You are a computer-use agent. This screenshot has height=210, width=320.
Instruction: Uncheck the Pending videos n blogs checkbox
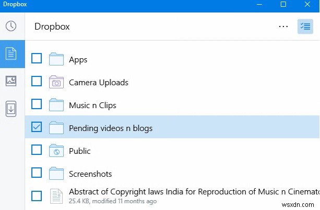37,127
